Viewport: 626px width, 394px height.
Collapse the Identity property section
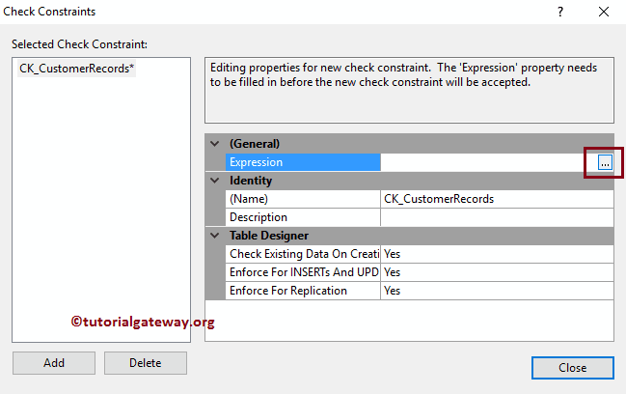214,181
